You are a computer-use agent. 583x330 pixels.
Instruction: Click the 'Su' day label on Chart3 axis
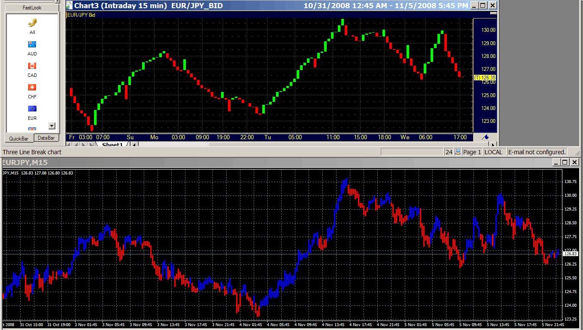tap(130, 137)
